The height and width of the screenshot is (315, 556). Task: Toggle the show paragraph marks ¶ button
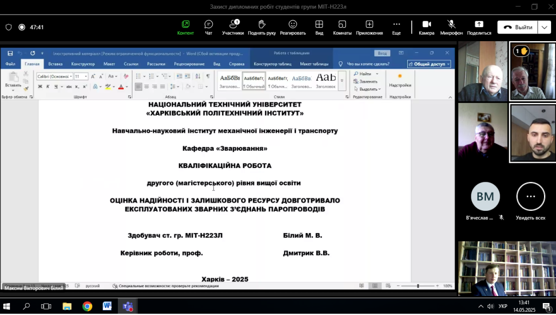coord(208,76)
